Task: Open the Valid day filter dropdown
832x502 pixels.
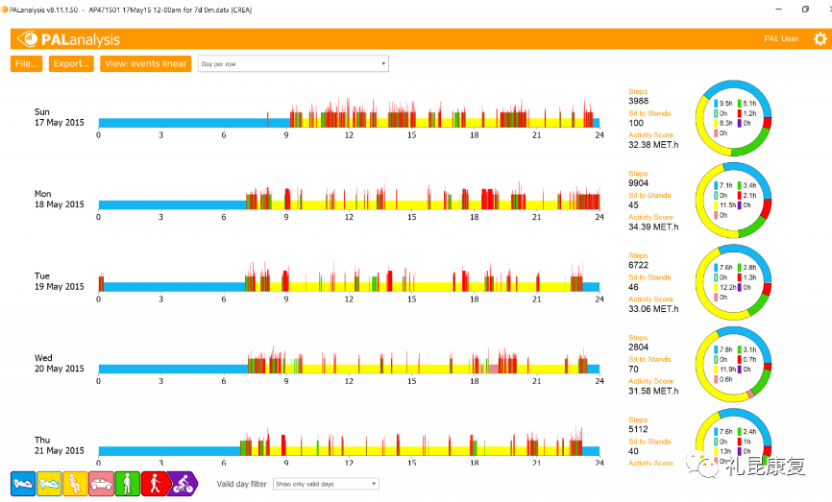Action: pos(326,484)
